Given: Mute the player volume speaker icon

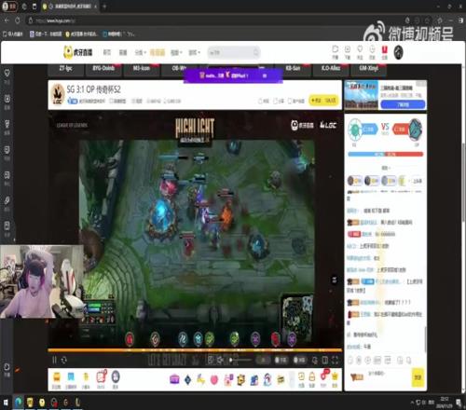Looking at the screenshot, I should [220, 360].
